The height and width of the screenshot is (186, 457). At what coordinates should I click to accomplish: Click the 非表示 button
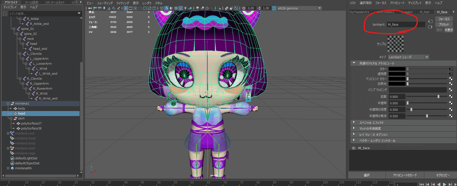(x=449, y=30)
